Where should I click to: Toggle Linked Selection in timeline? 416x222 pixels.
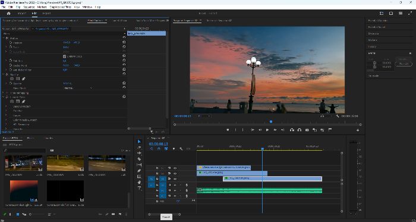166,149
